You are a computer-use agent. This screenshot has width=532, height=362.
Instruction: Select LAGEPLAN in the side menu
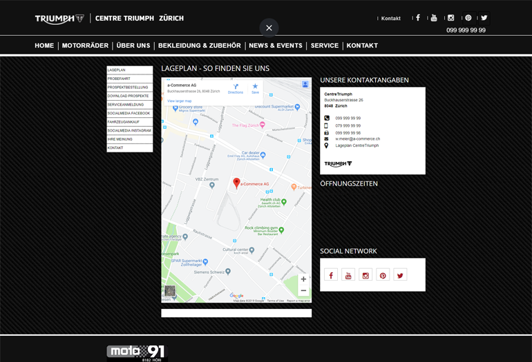[130, 70]
